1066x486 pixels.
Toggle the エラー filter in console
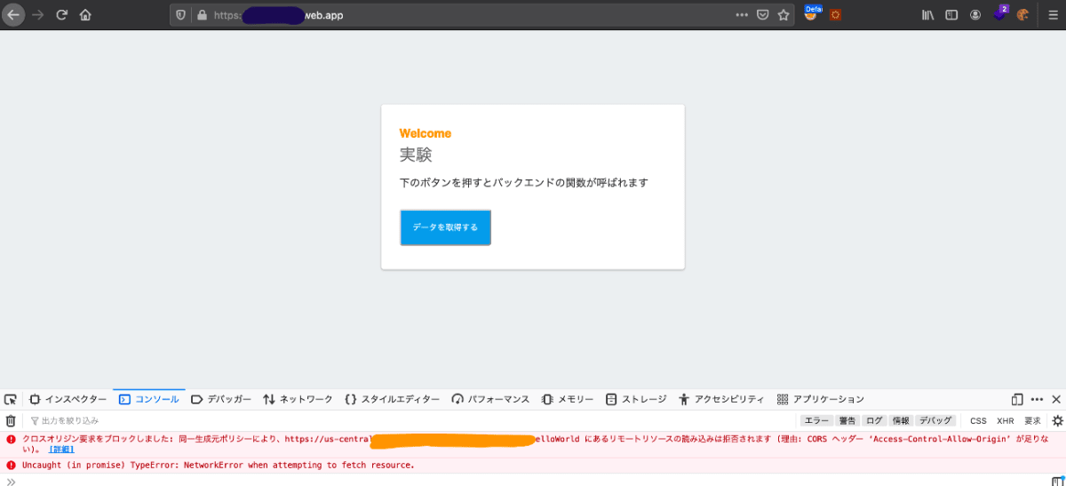(x=816, y=421)
